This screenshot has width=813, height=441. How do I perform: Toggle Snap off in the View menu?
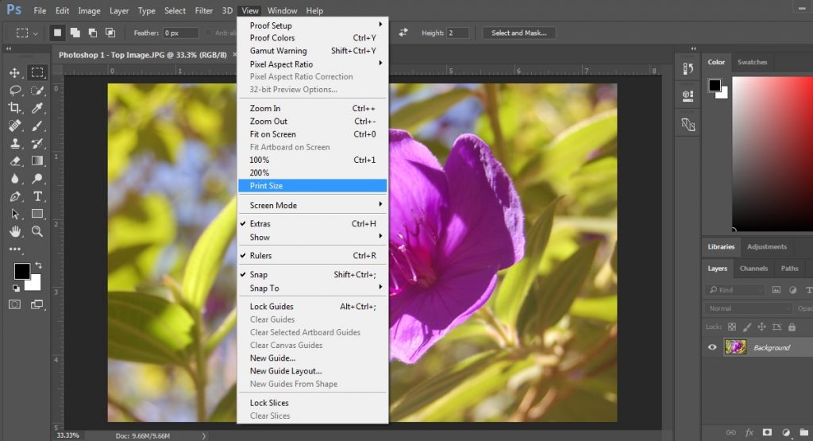[x=260, y=275]
